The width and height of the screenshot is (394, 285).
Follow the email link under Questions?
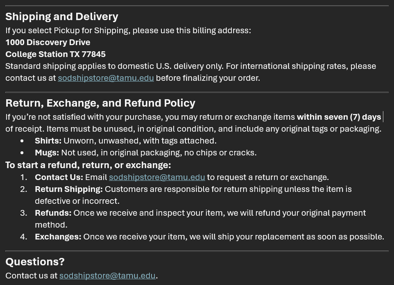[x=107, y=276]
